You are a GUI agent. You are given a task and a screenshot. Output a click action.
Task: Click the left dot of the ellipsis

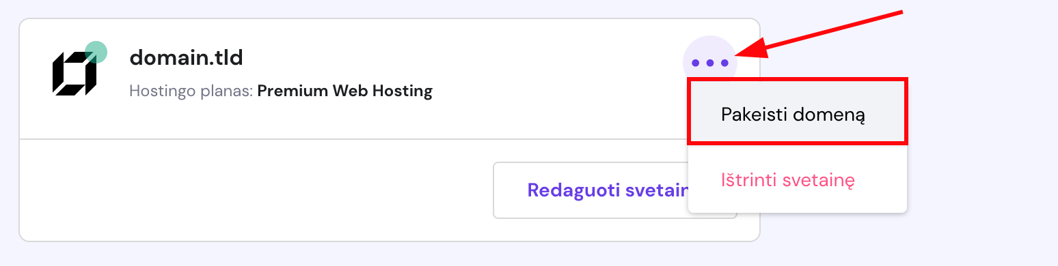[695, 63]
